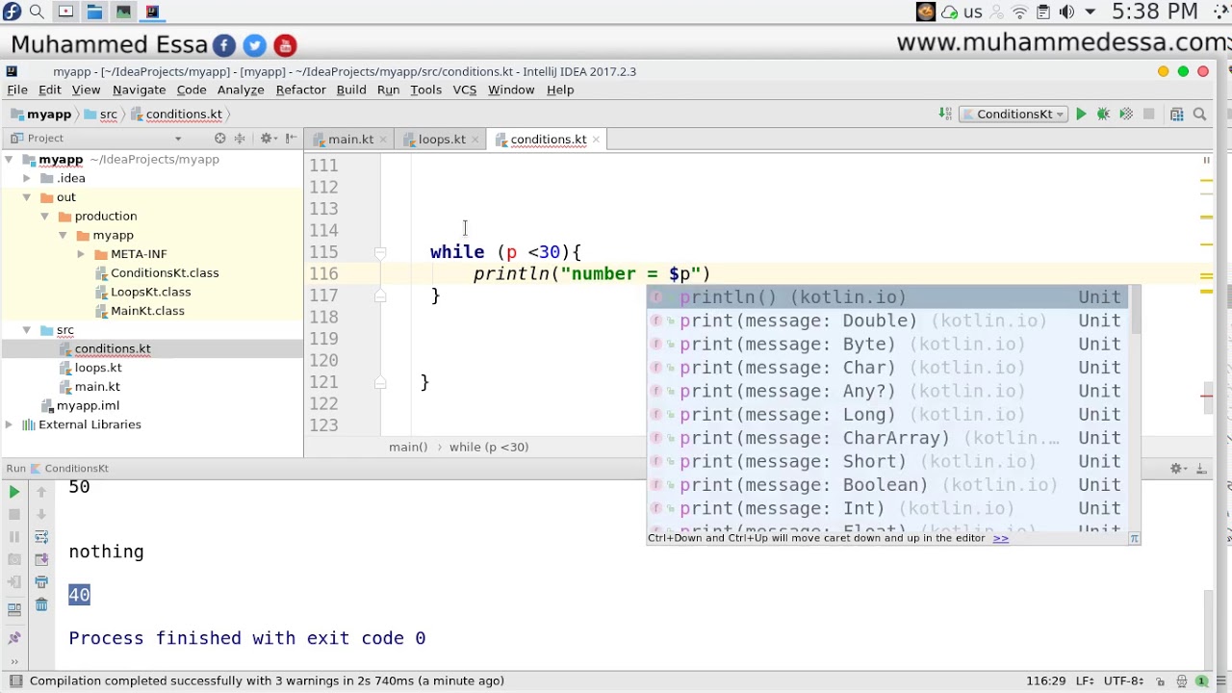The image size is (1232, 693).
Task: Open the Refactor menu
Action: (300, 90)
